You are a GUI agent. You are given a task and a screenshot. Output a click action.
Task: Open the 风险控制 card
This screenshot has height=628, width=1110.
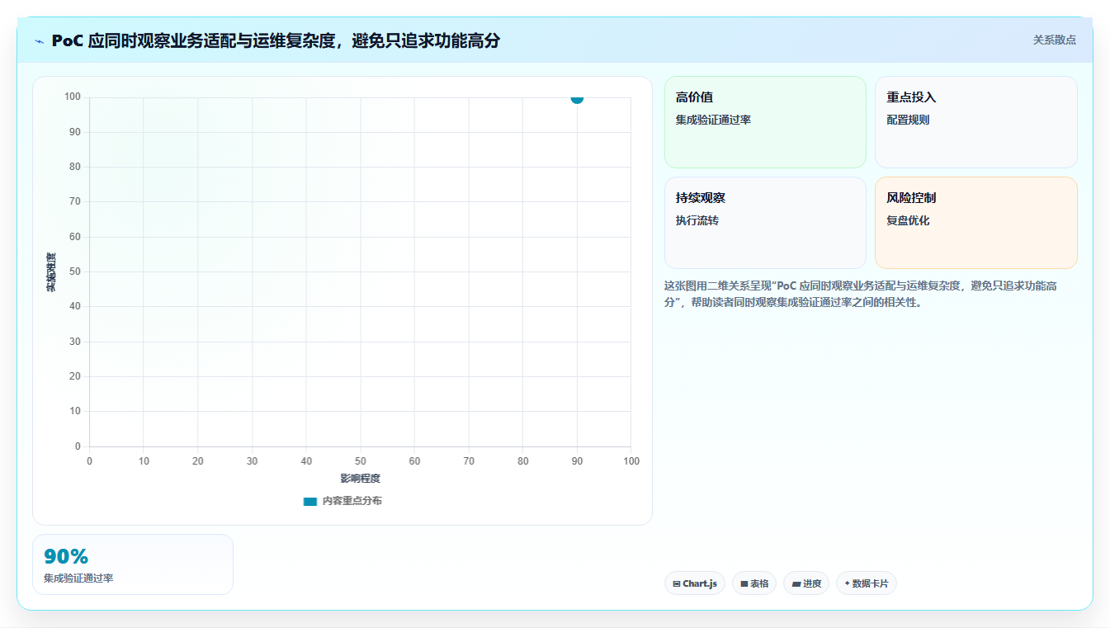click(976, 223)
